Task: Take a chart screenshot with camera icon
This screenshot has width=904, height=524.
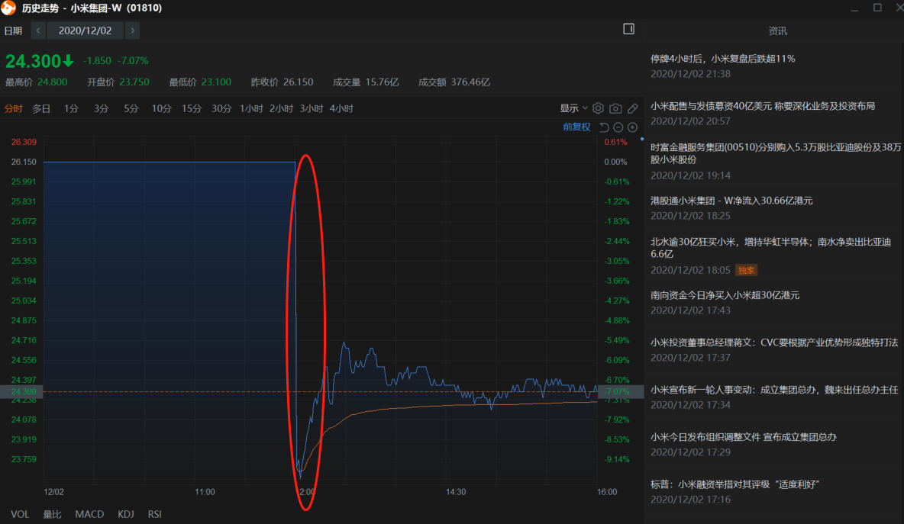Action: [615, 108]
